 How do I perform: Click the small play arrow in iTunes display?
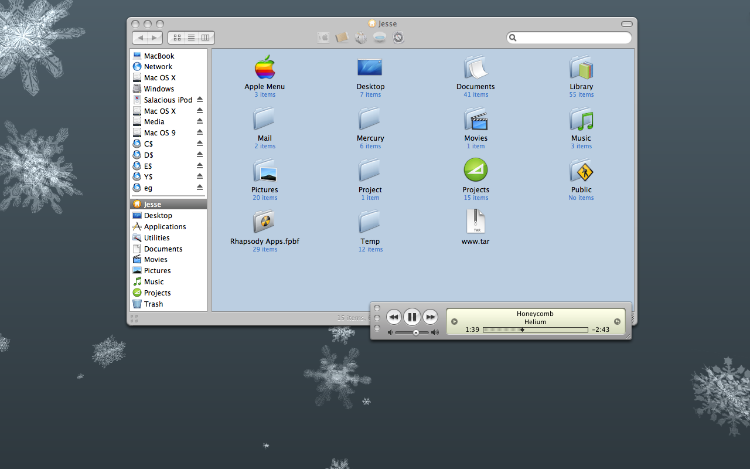[454, 321]
